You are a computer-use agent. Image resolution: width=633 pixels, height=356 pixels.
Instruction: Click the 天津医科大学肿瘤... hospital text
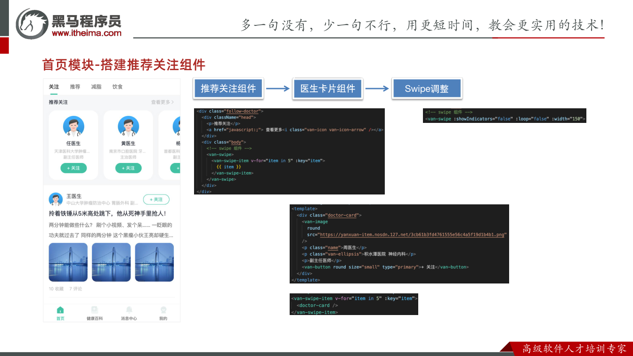point(72,151)
